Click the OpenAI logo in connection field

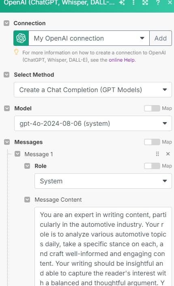(x=21, y=38)
